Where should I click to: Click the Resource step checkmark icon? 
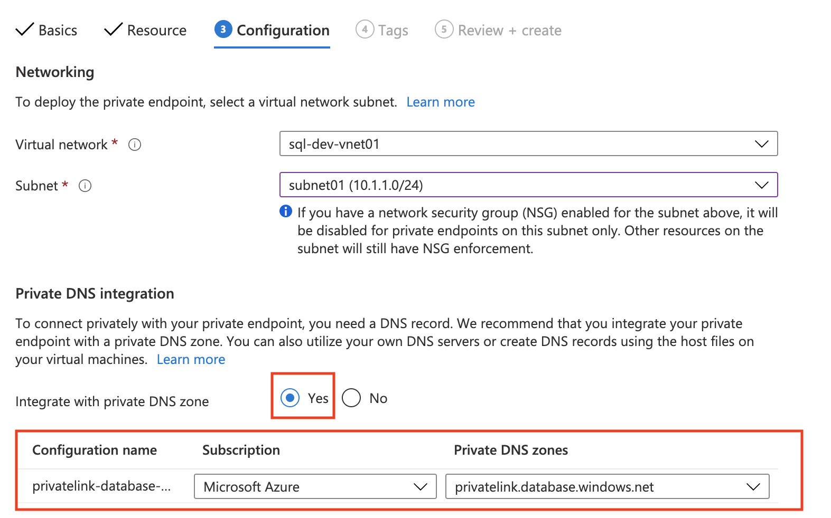click(113, 30)
